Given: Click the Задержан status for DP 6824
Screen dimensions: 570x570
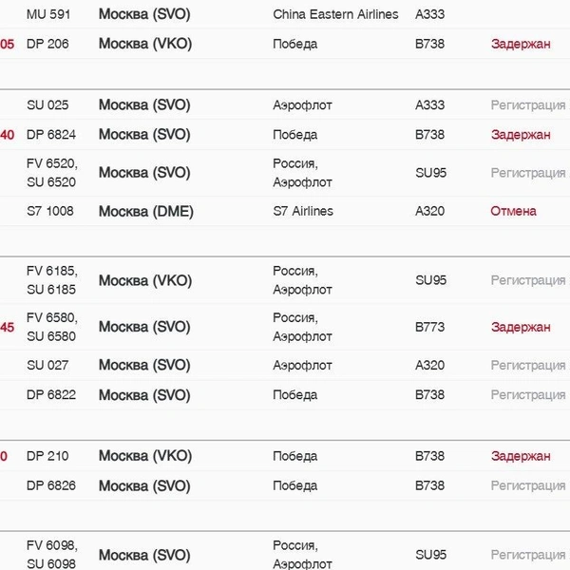Looking at the screenshot, I should pyautogui.click(x=521, y=135).
